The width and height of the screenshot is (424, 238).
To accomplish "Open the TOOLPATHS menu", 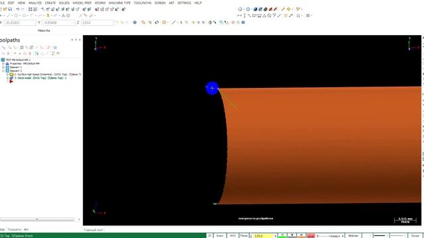I will tap(142, 3).
